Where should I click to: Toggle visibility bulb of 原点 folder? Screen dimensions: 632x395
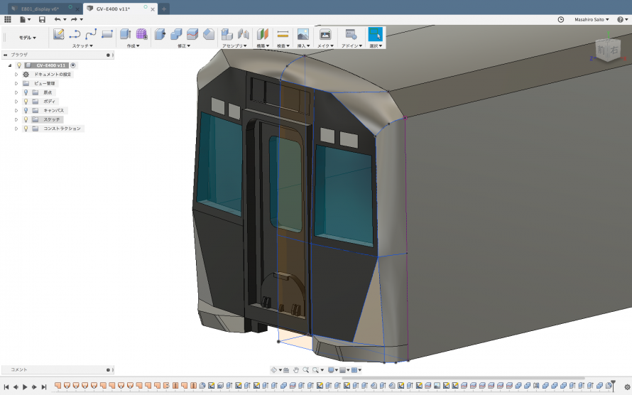click(x=26, y=92)
